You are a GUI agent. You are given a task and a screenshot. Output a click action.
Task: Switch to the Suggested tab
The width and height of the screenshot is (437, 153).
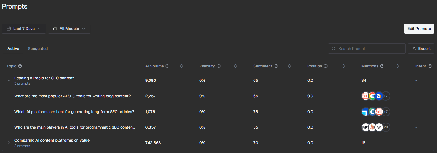[x=38, y=49]
